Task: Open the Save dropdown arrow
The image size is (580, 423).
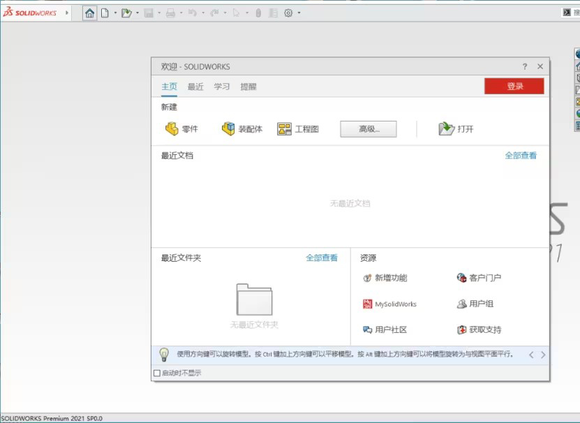Action: pos(159,13)
